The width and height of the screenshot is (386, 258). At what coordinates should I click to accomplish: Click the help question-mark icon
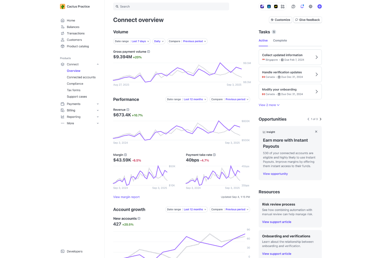[x=293, y=6]
